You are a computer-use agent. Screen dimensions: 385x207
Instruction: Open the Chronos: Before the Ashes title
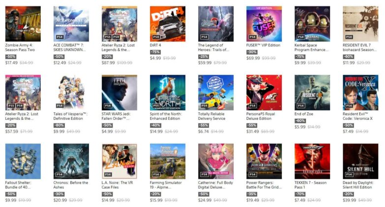pyautogui.click(x=71, y=185)
